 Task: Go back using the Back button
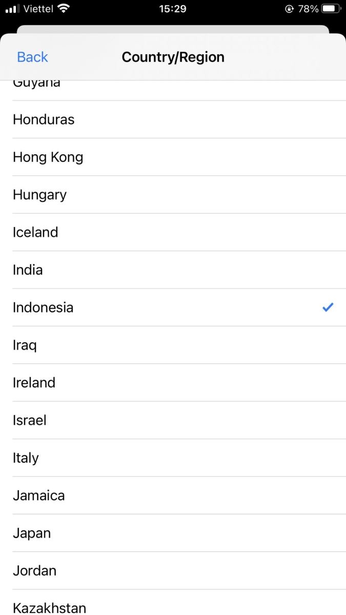[32, 57]
